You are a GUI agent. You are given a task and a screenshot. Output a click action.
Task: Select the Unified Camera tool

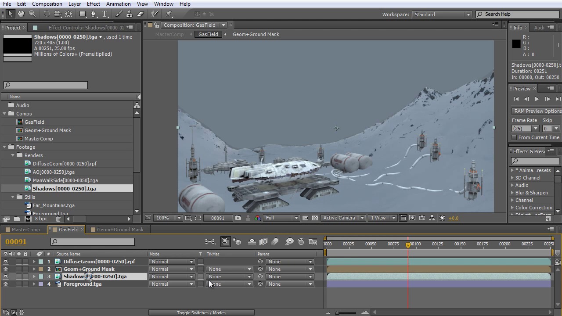pyautogui.click(x=58, y=14)
